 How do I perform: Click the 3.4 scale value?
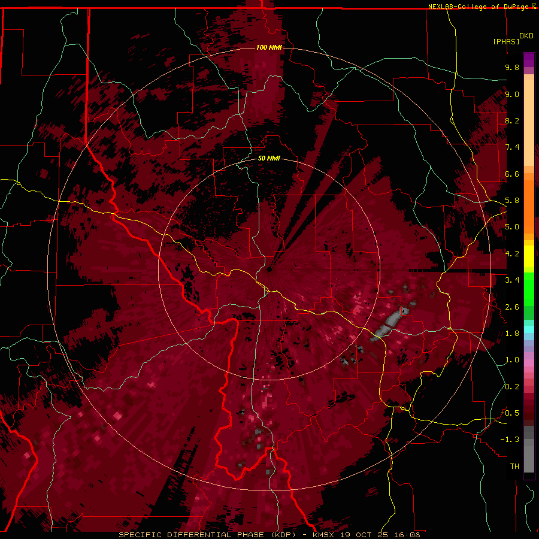512,280
